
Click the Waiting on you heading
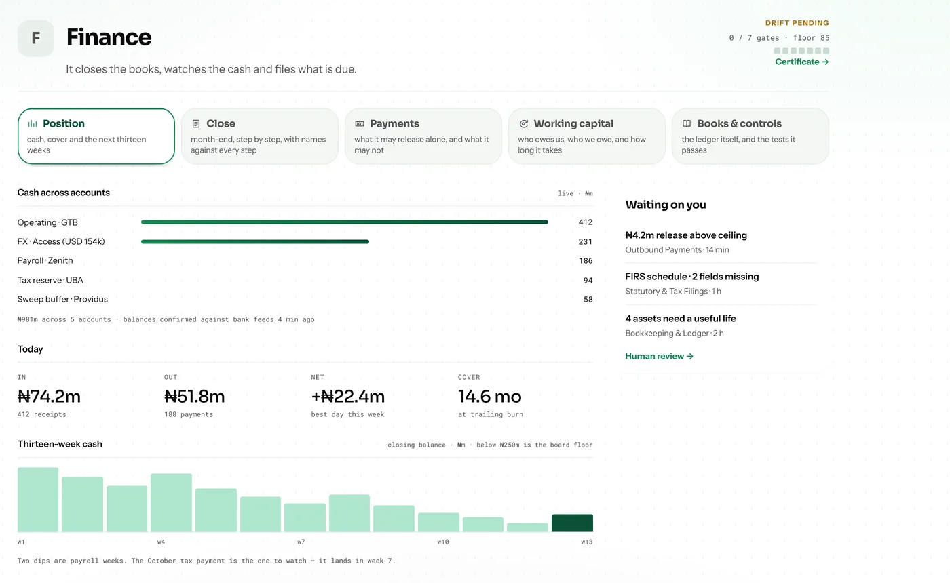pyautogui.click(x=666, y=205)
